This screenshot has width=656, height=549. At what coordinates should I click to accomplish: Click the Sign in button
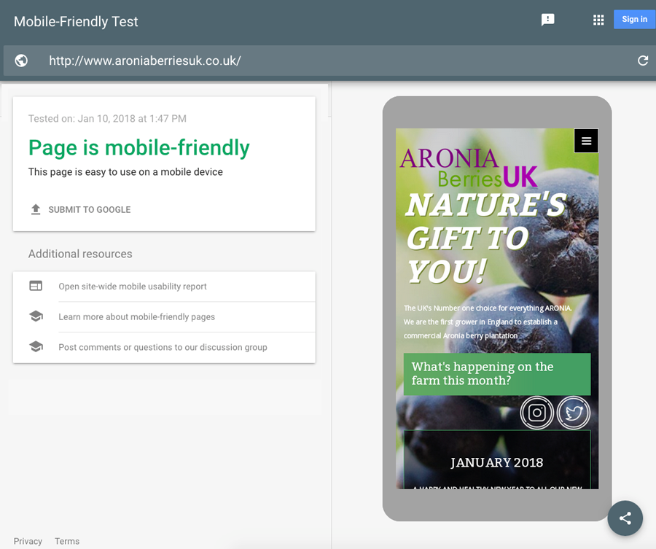(634, 19)
